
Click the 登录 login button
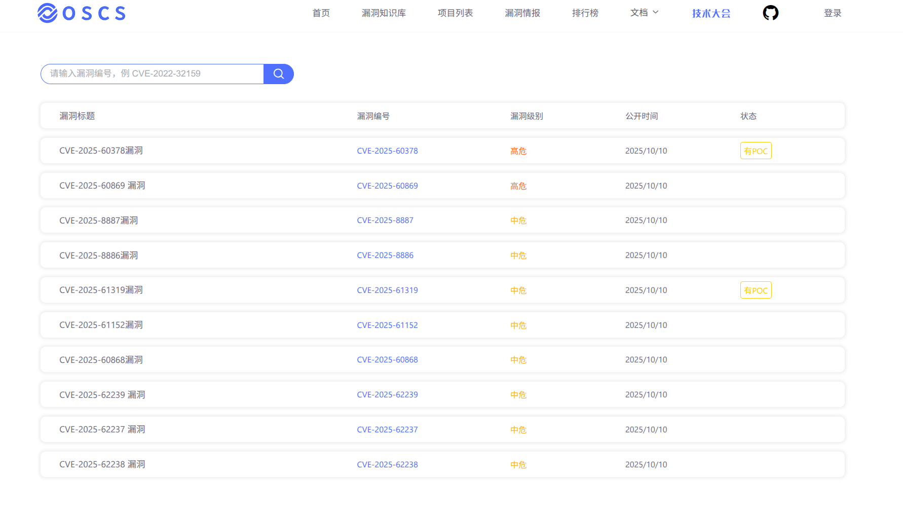pyautogui.click(x=832, y=13)
